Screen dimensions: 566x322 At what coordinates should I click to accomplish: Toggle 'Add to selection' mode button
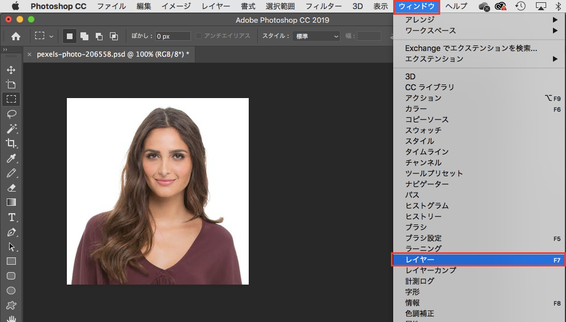tap(84, 36)
